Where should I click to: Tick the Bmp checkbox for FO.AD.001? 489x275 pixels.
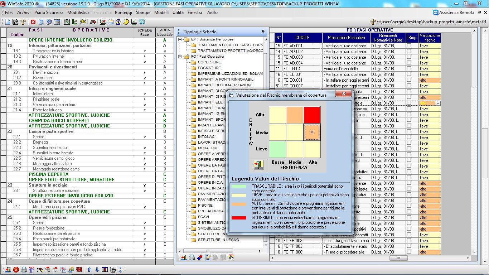(x=409, y=46)
